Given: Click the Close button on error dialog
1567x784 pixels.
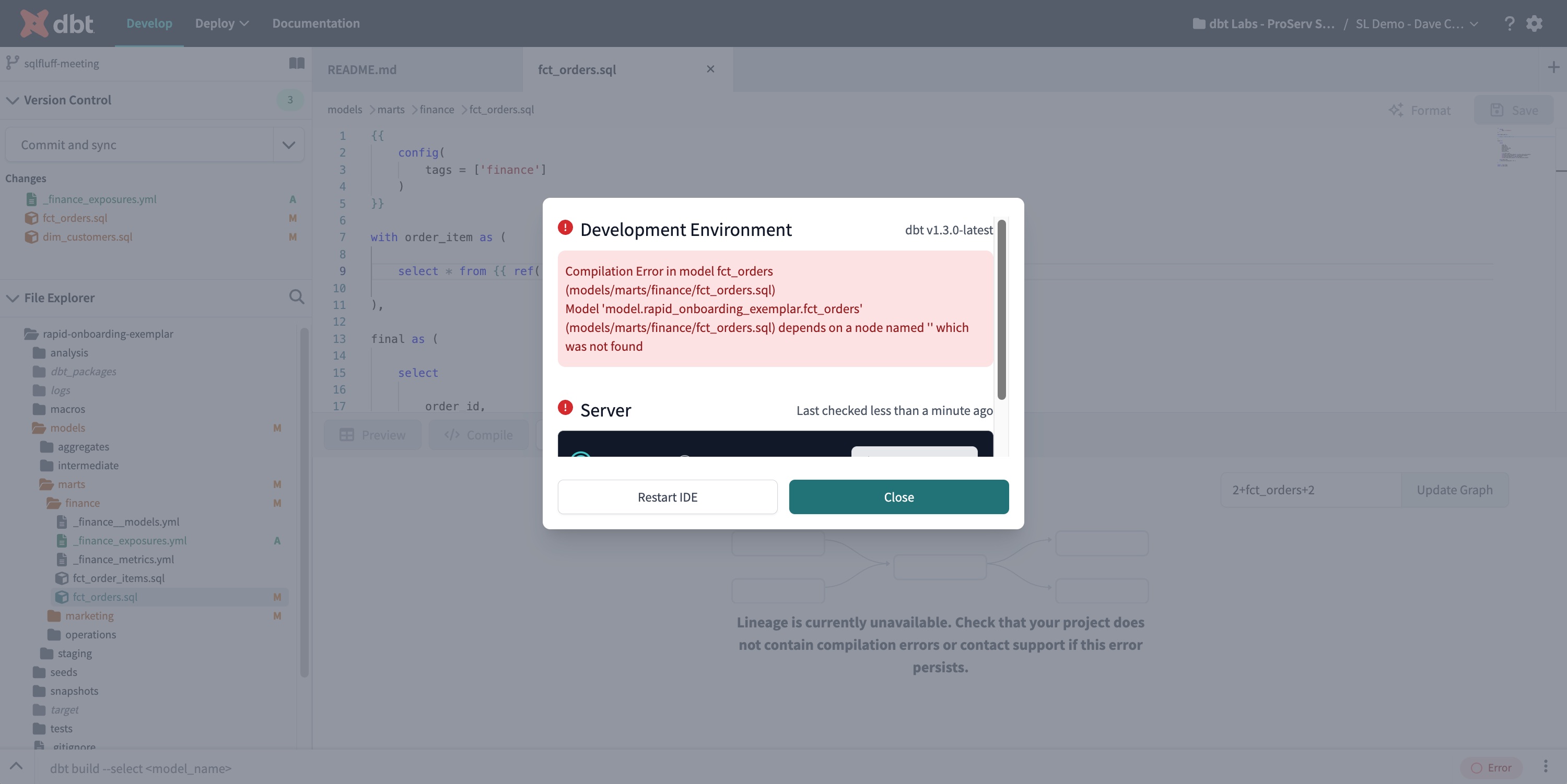Looking at the screenshot, I should pyautogui.click(x=897, y=496).
